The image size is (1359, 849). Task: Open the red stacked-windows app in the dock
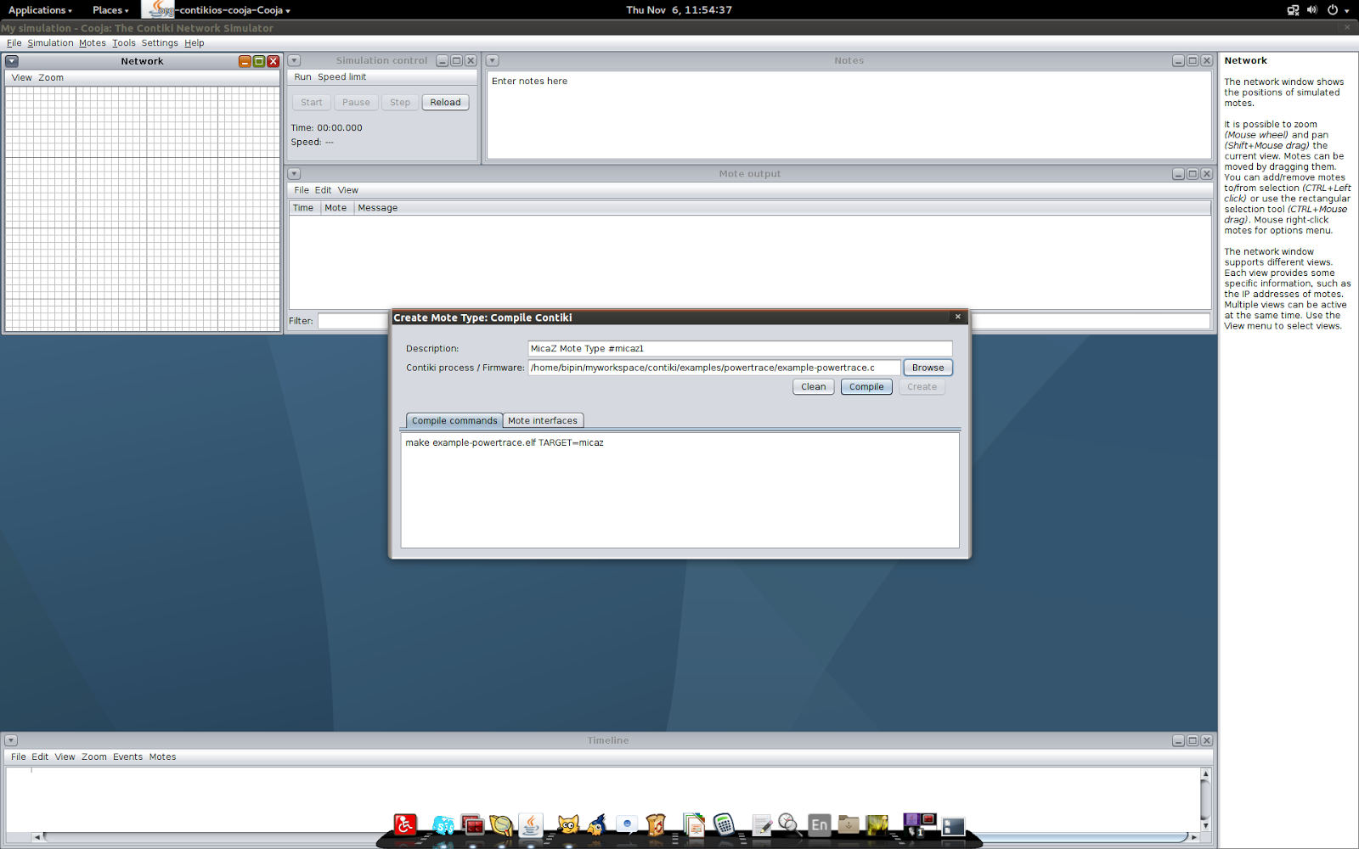(473, 824)
